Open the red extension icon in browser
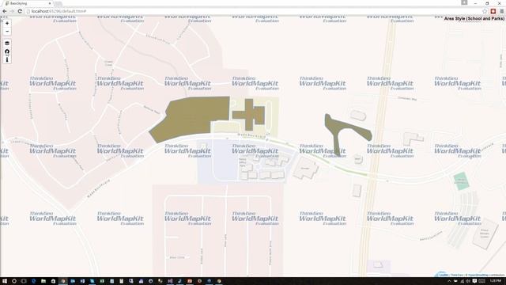Viewport: 506px width, 285px height. [493, 11]
